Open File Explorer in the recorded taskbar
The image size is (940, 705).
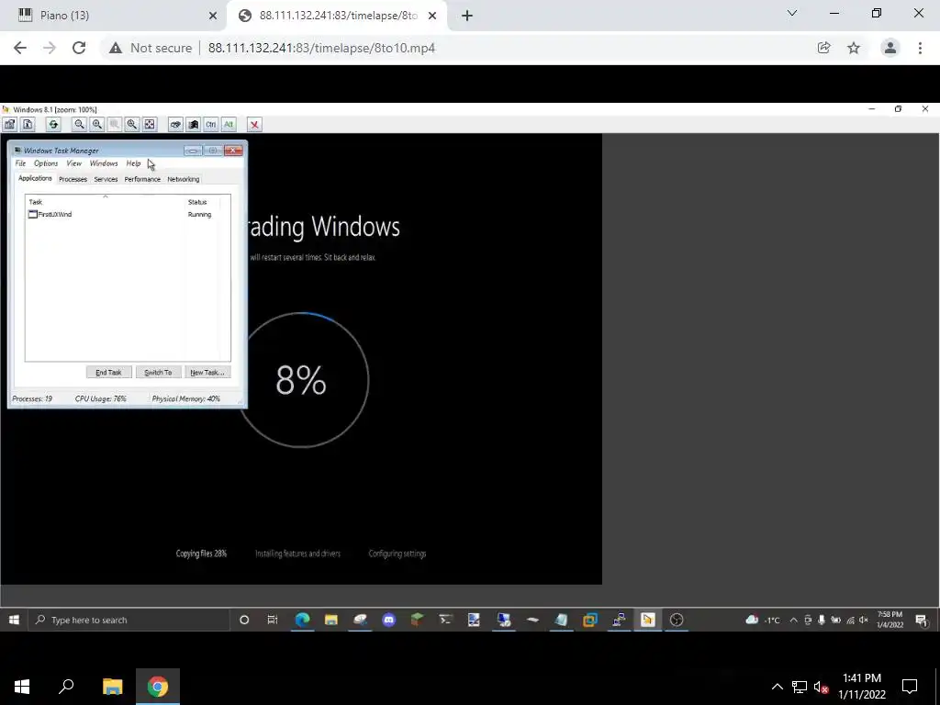coord(330,620)
